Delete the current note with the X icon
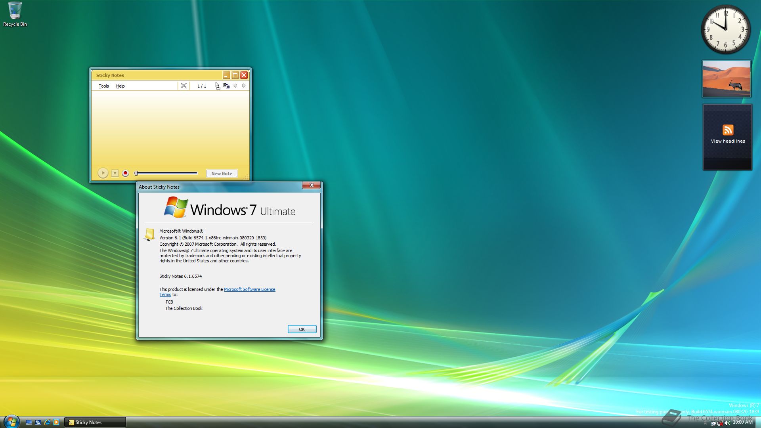Image resolution: width=761 pixels, height=428 pixels. point(184,86)
